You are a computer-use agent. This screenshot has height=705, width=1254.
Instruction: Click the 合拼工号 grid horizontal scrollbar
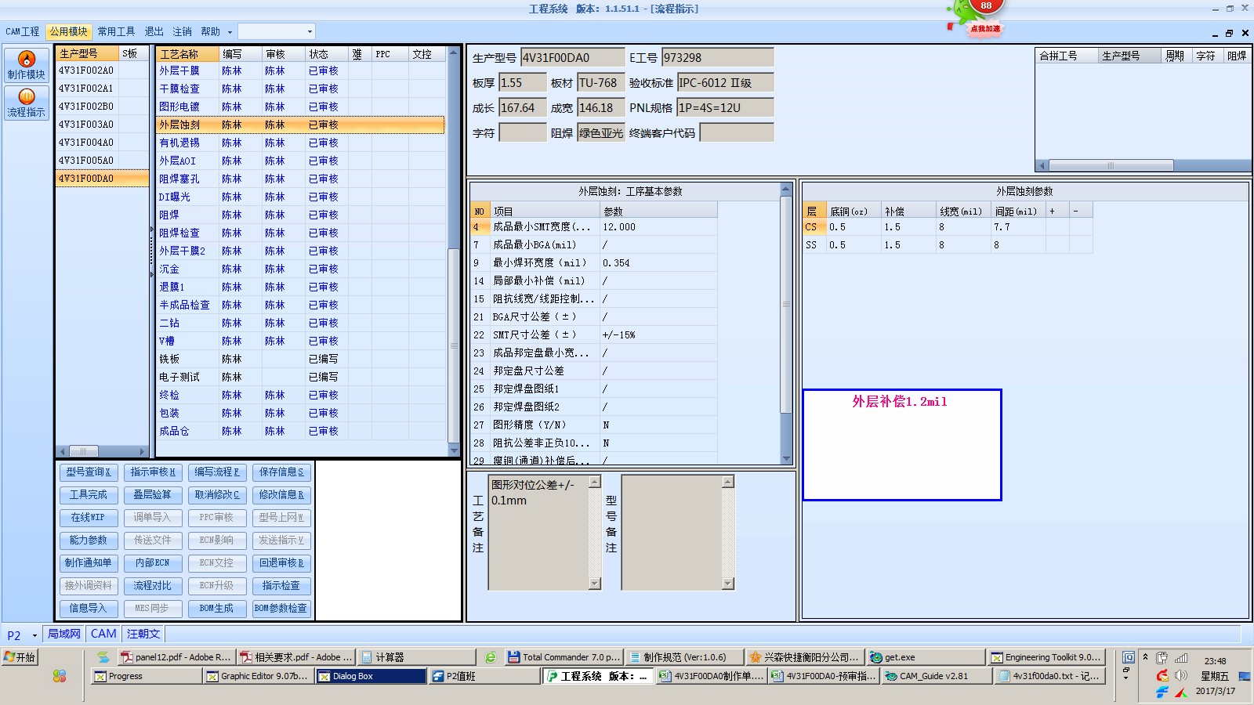coord(1142,165)
